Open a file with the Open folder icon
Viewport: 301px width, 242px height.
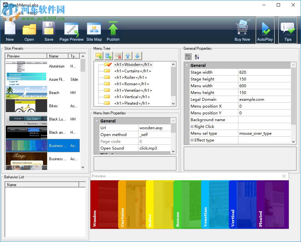click(x=29, y=29)
